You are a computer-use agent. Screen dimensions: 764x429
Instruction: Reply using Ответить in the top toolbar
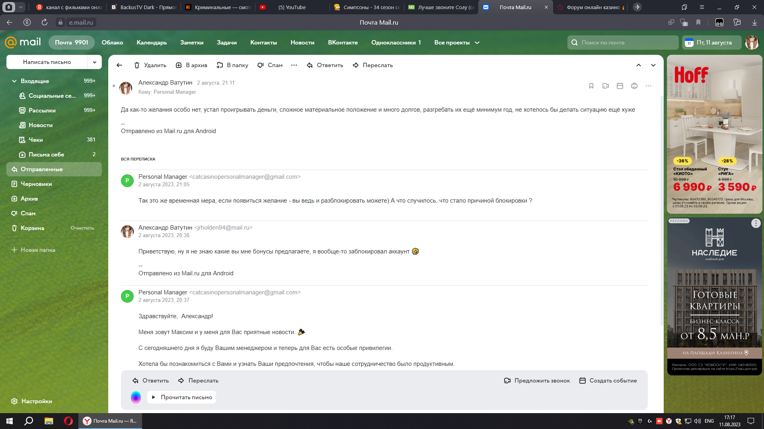coord(325,65)
